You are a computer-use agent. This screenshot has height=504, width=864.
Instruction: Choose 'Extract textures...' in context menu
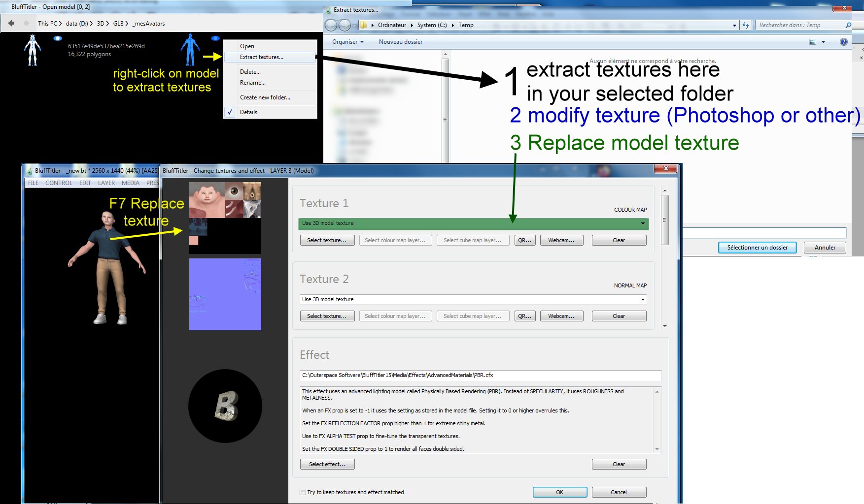pyautogui.click(x=270, y=57)
